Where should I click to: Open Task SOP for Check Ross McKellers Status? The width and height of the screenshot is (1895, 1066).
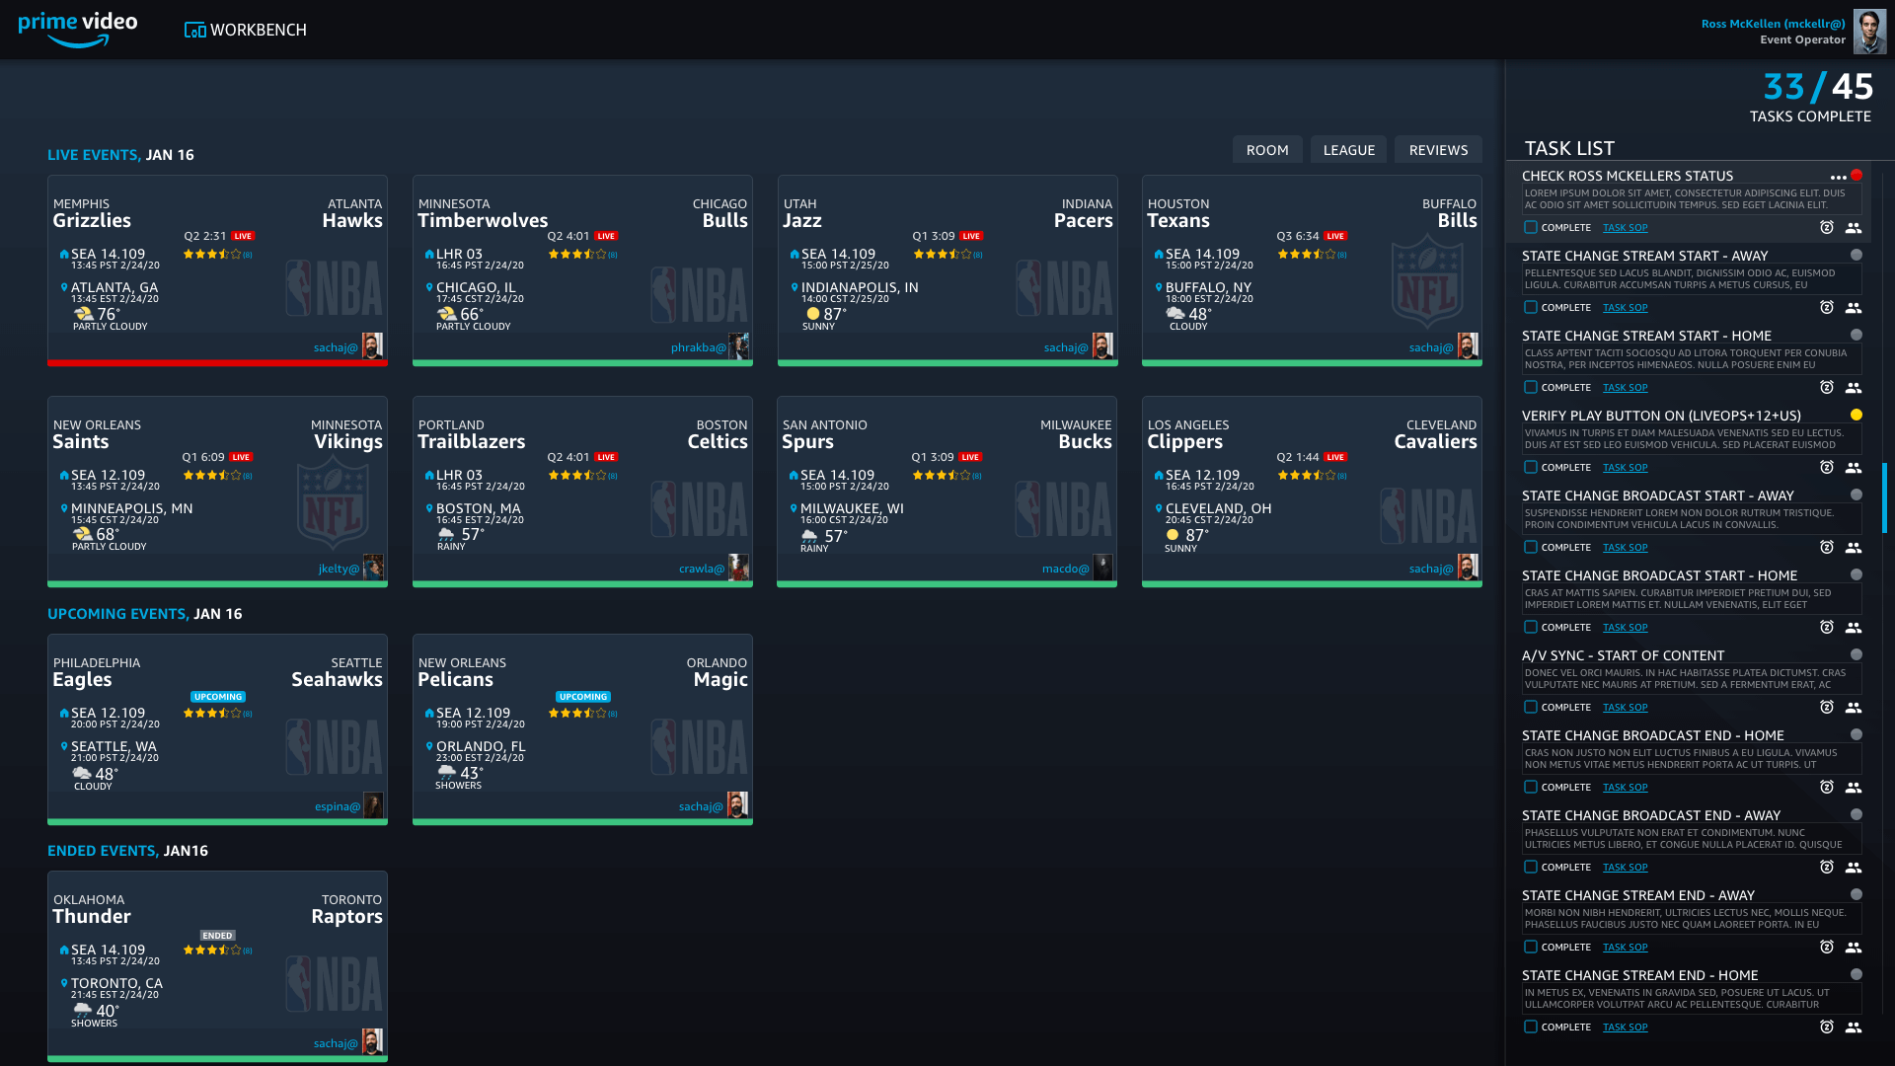(1625, 228)
